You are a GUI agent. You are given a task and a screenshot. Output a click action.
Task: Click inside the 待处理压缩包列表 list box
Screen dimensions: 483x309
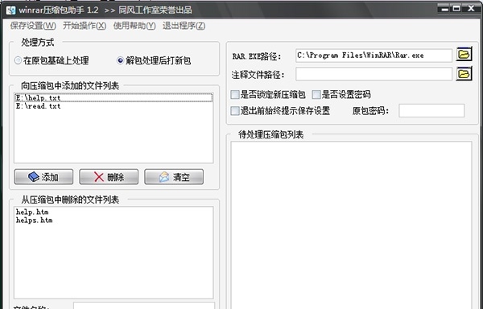(x=351, y=225)
